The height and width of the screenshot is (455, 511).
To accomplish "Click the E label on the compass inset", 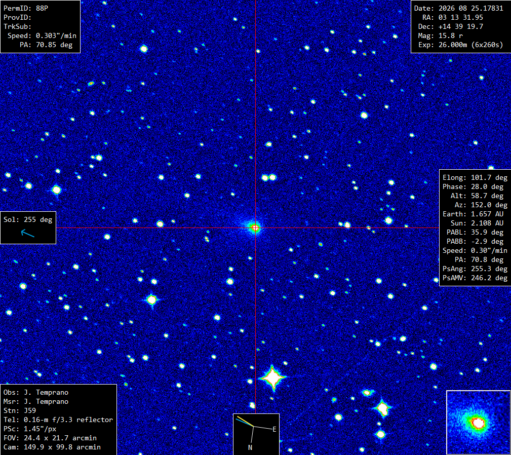I will click(x=274, y=430).
